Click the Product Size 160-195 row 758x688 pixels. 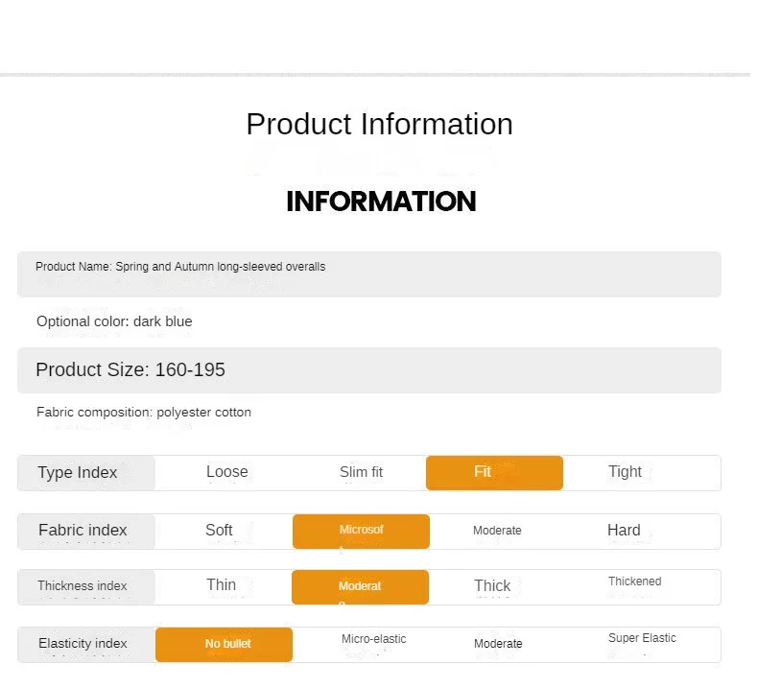(368, 370)
